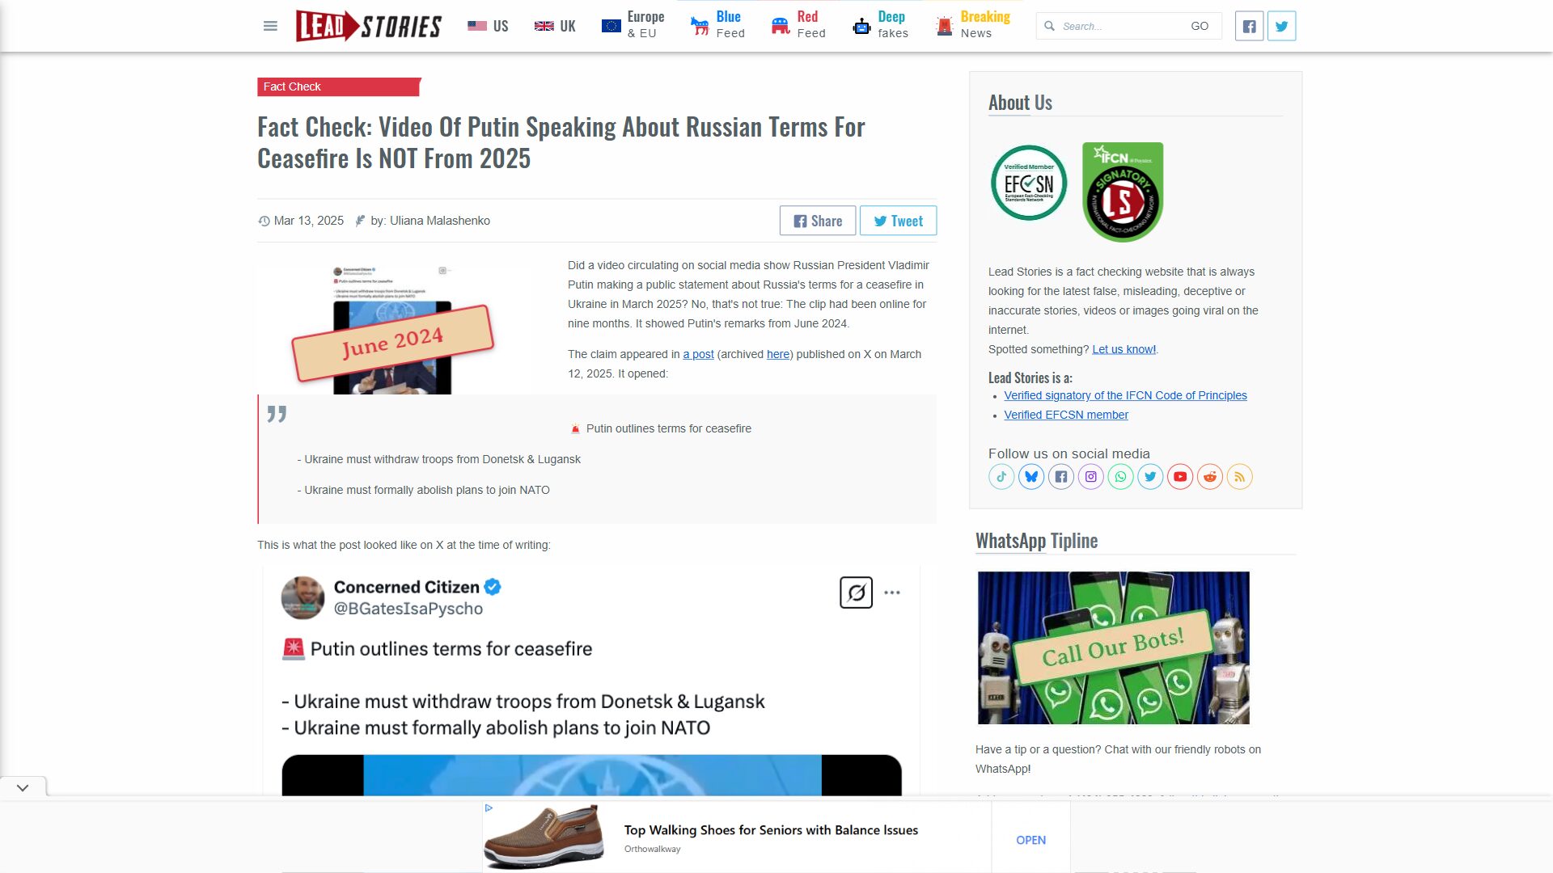Image resolution: width=1553 pixels, height=873 pixels.
Task: Click the Share on Facebook button
Action: (818, 221)
